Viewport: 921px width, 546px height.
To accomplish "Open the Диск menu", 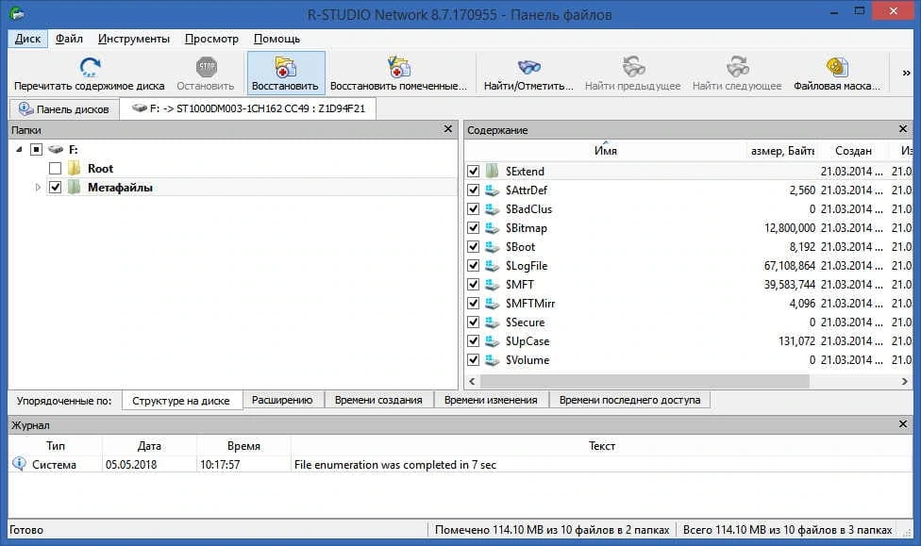I will tap(27, 39).
